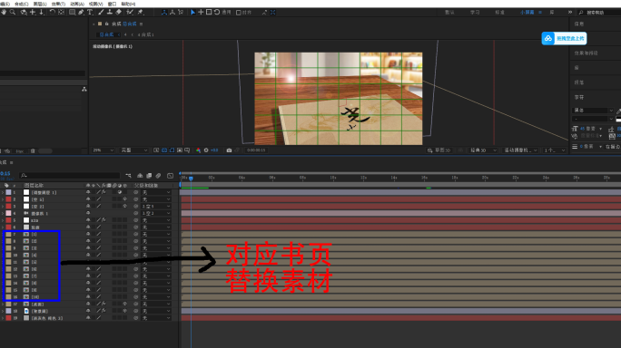Toggle the 3D layer switch on layer 3
The image size is (621, 348).
(x=124, y=206)
